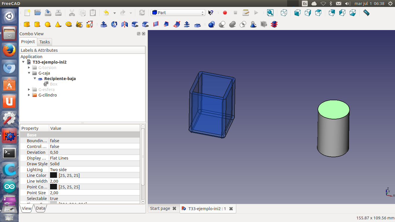
Task: Close the Start page document tab
Action: coord(174,208)
